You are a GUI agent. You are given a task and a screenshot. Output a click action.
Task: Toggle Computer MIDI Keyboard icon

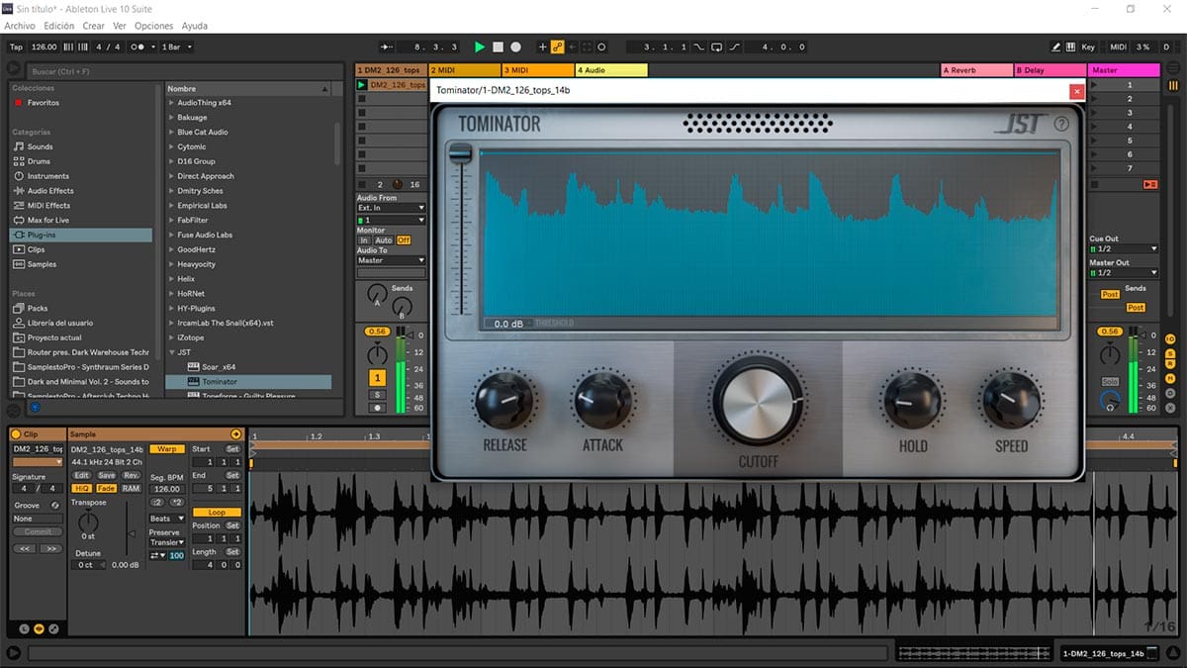(1071, 47)
